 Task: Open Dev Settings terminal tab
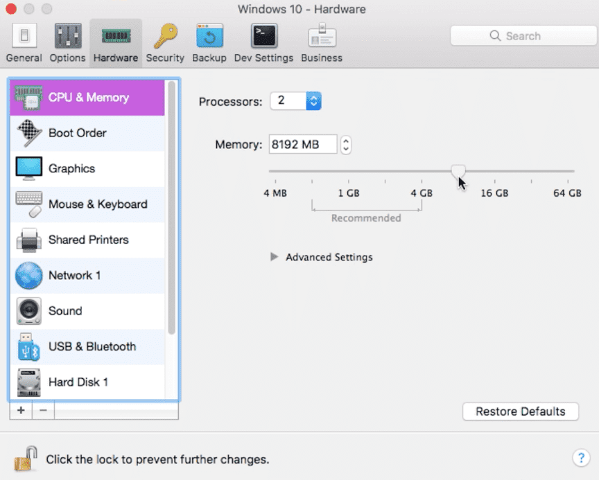click(263, 43)
